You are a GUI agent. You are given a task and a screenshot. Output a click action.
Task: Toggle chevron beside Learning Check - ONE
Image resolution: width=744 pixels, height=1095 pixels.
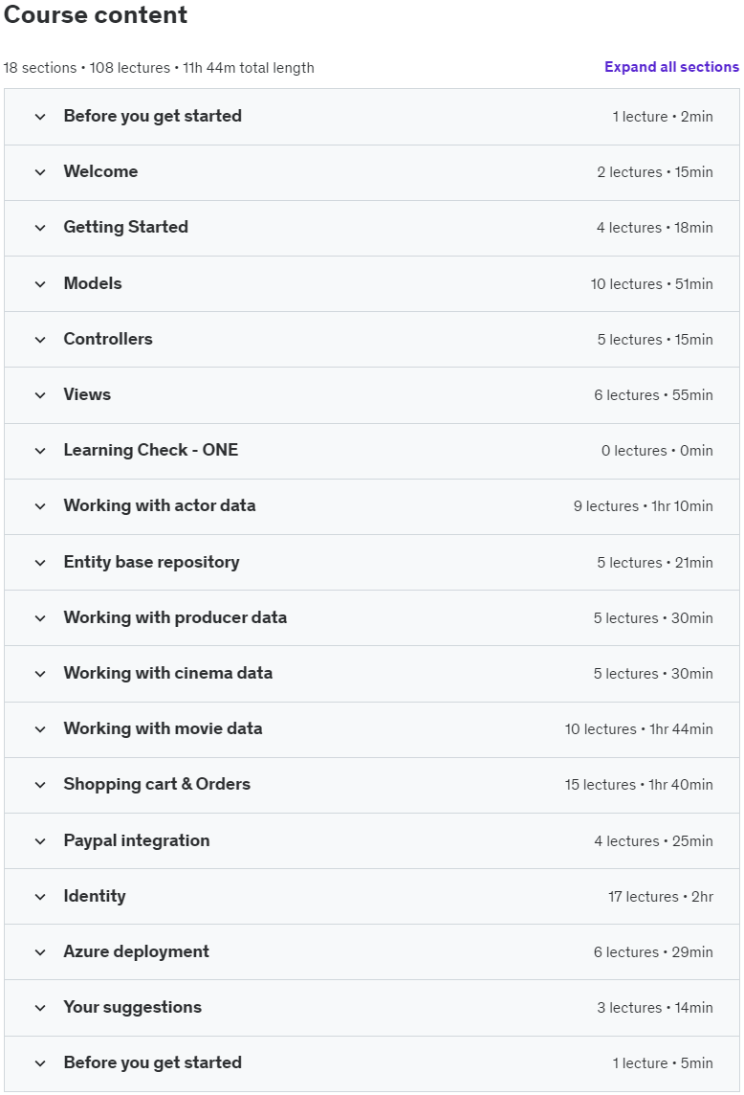[40, 451]
